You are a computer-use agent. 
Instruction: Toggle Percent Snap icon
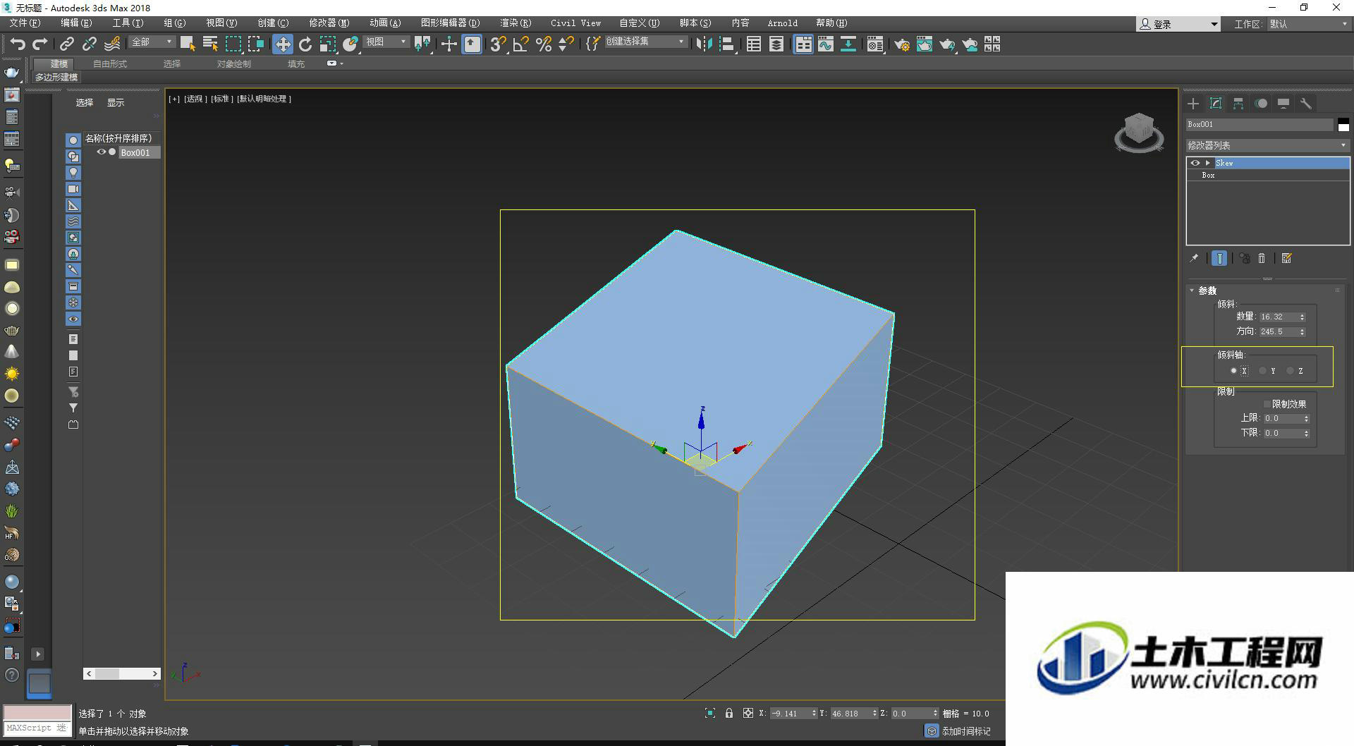pos(544,44)
